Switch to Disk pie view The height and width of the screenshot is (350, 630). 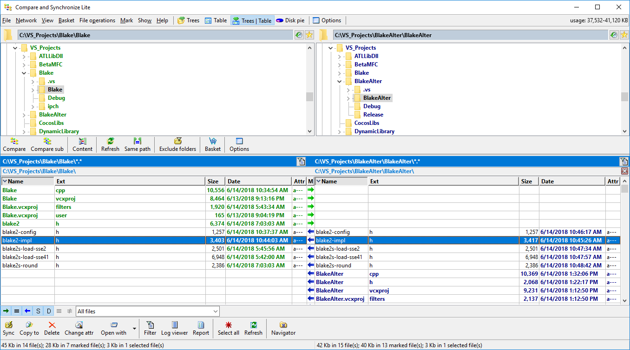pyautogui.click(x=290, y=20)
